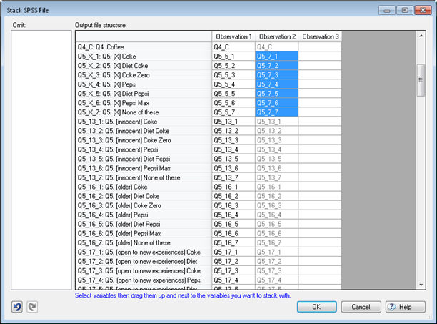Click greyed Observation 2 cell Q5_13_4
The width and height of the screenshot is (437, 324).
tap(277, 149)
